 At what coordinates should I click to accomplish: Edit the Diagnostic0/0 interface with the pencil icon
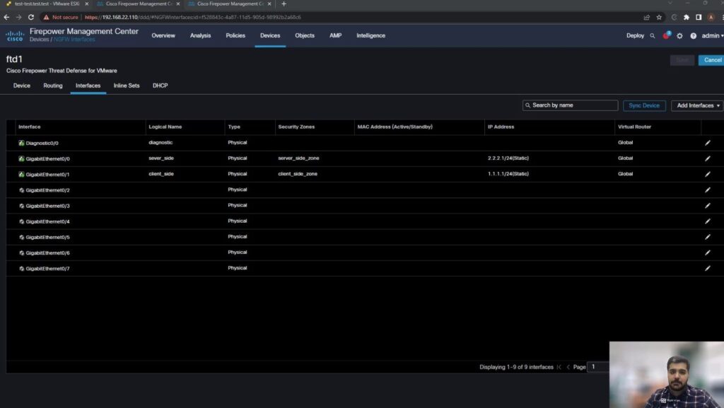(x=707, y=143)
